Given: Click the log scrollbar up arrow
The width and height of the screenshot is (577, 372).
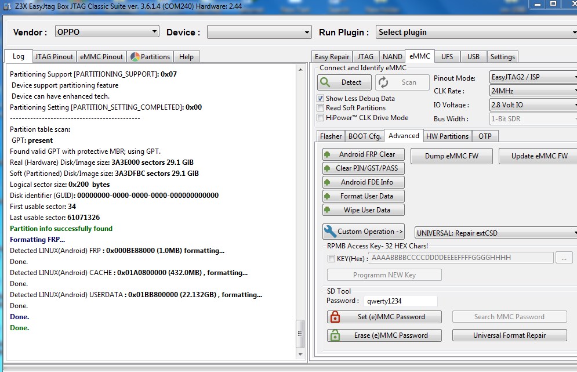Looking at the screenshot, I should coord(300,70).
